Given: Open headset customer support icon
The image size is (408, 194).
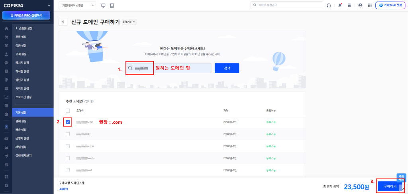Looking at the screenshot, I should click(329, 6).
